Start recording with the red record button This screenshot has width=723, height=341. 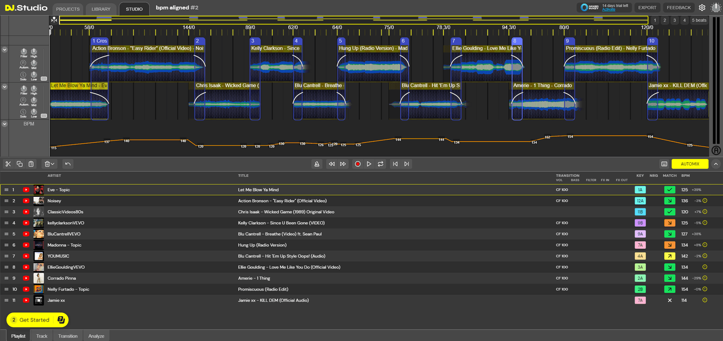[357, 164]
